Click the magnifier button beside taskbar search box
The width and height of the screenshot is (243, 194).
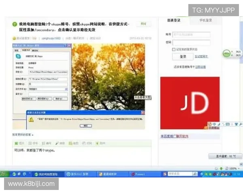pos(195,174)
